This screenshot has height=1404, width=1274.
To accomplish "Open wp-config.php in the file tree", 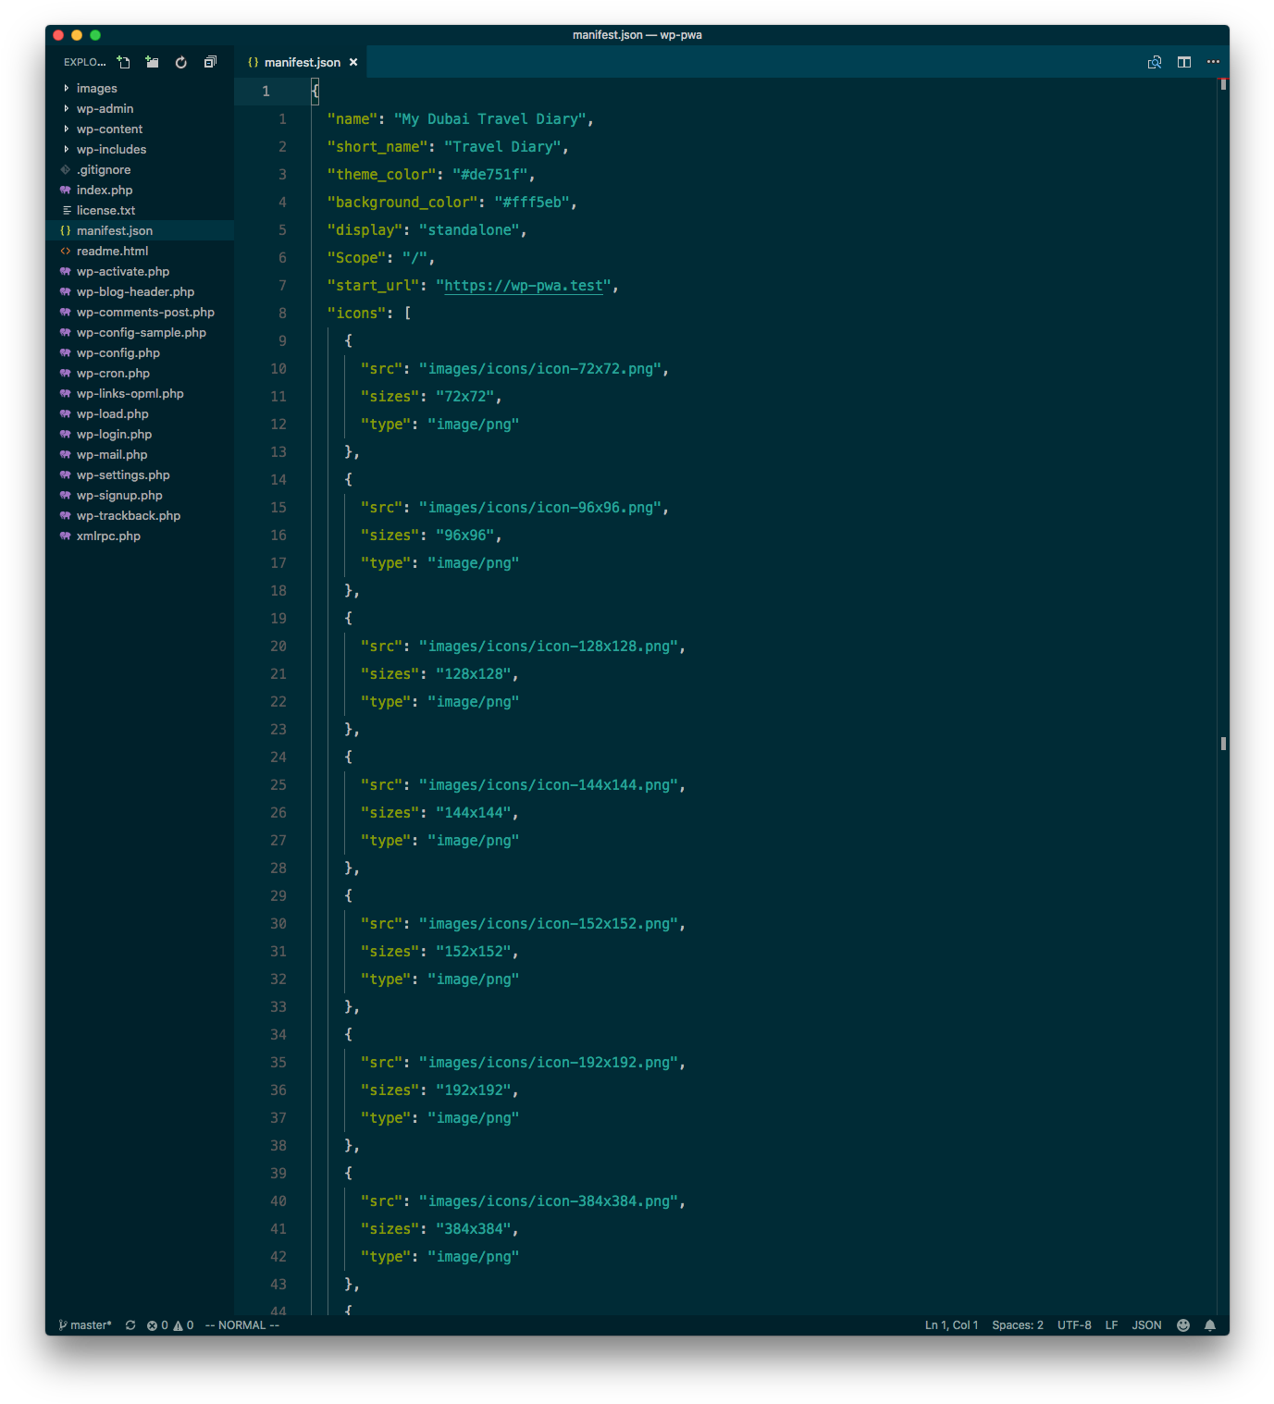I will tap(118, 353).
